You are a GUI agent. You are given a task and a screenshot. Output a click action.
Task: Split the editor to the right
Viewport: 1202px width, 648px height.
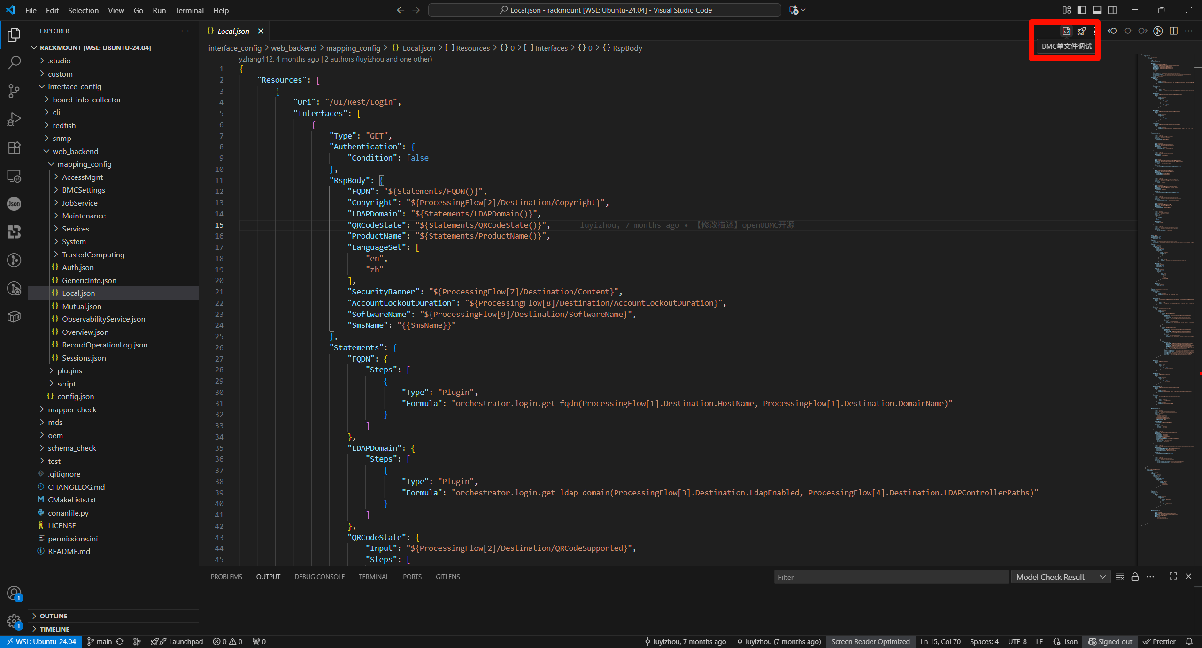(1173, 31)
